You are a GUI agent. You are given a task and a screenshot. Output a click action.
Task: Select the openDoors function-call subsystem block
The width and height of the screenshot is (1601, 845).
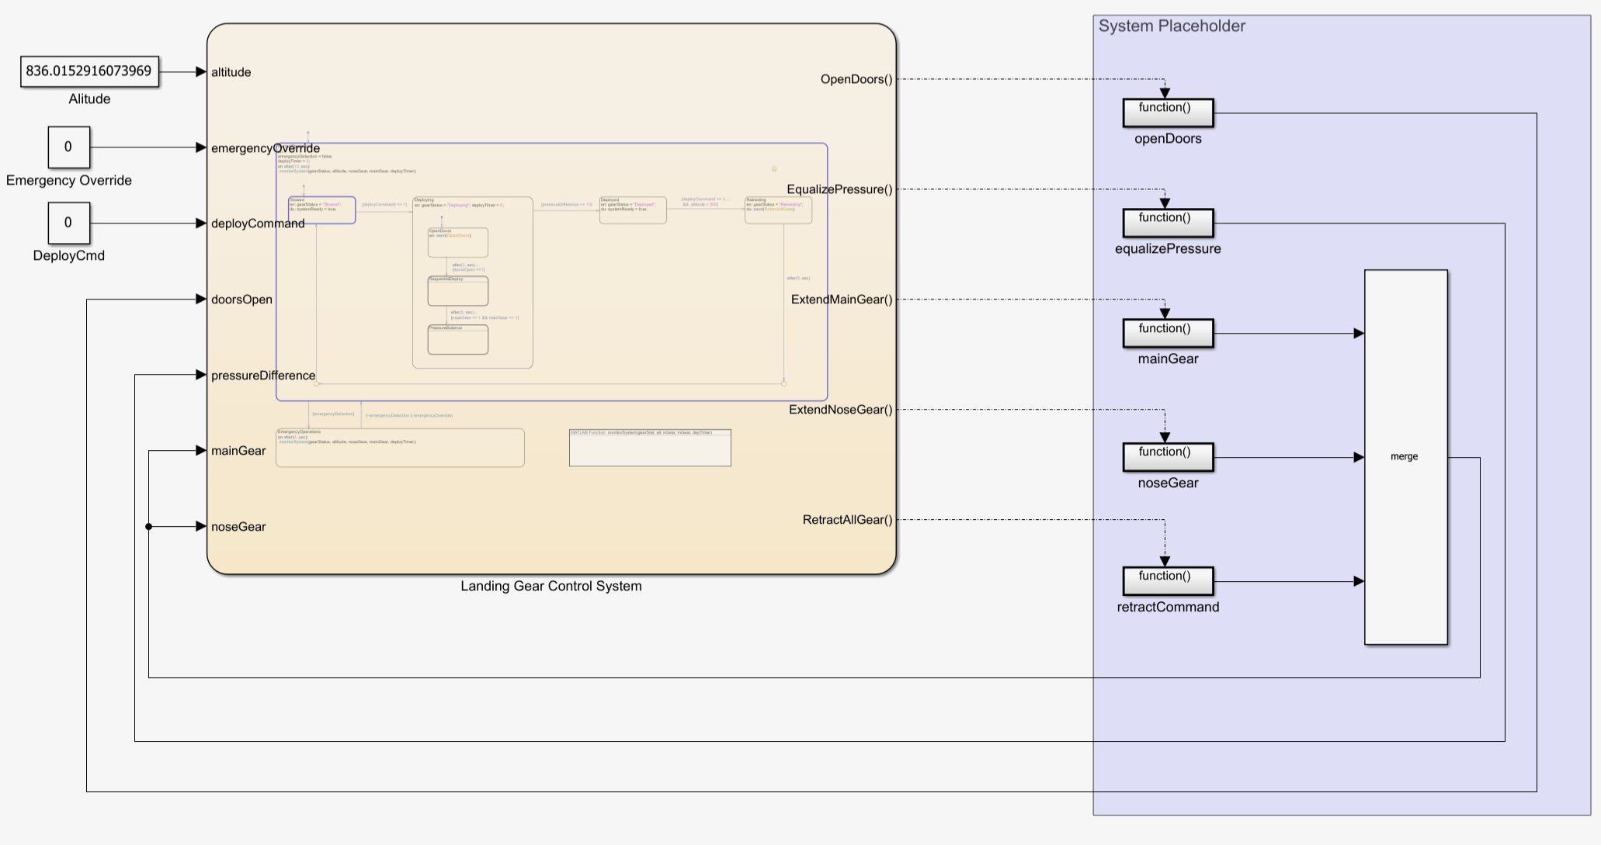point(1168,113)
